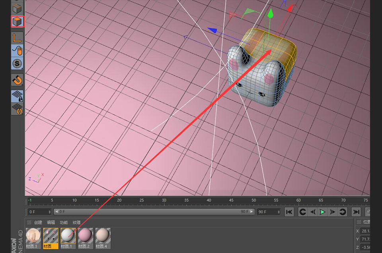Step to the previous frame

(x=312, y=212)
